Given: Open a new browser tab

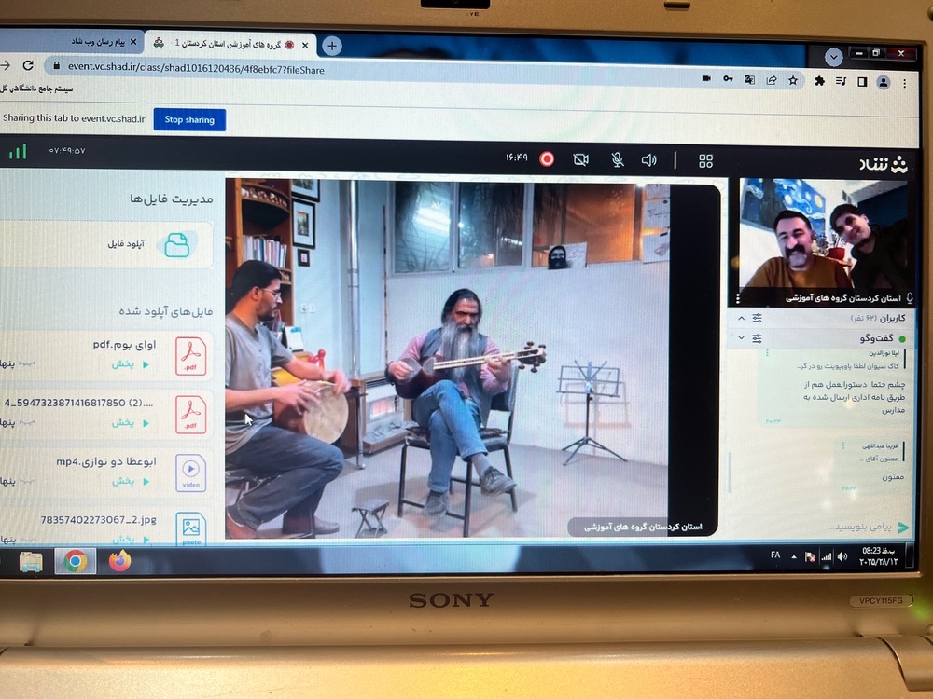Looking at the screenshot, I should [331, 46].
